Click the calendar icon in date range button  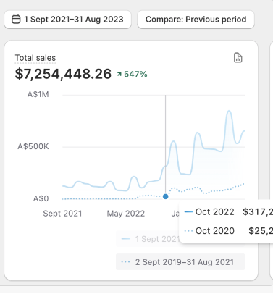click(16, 20)
